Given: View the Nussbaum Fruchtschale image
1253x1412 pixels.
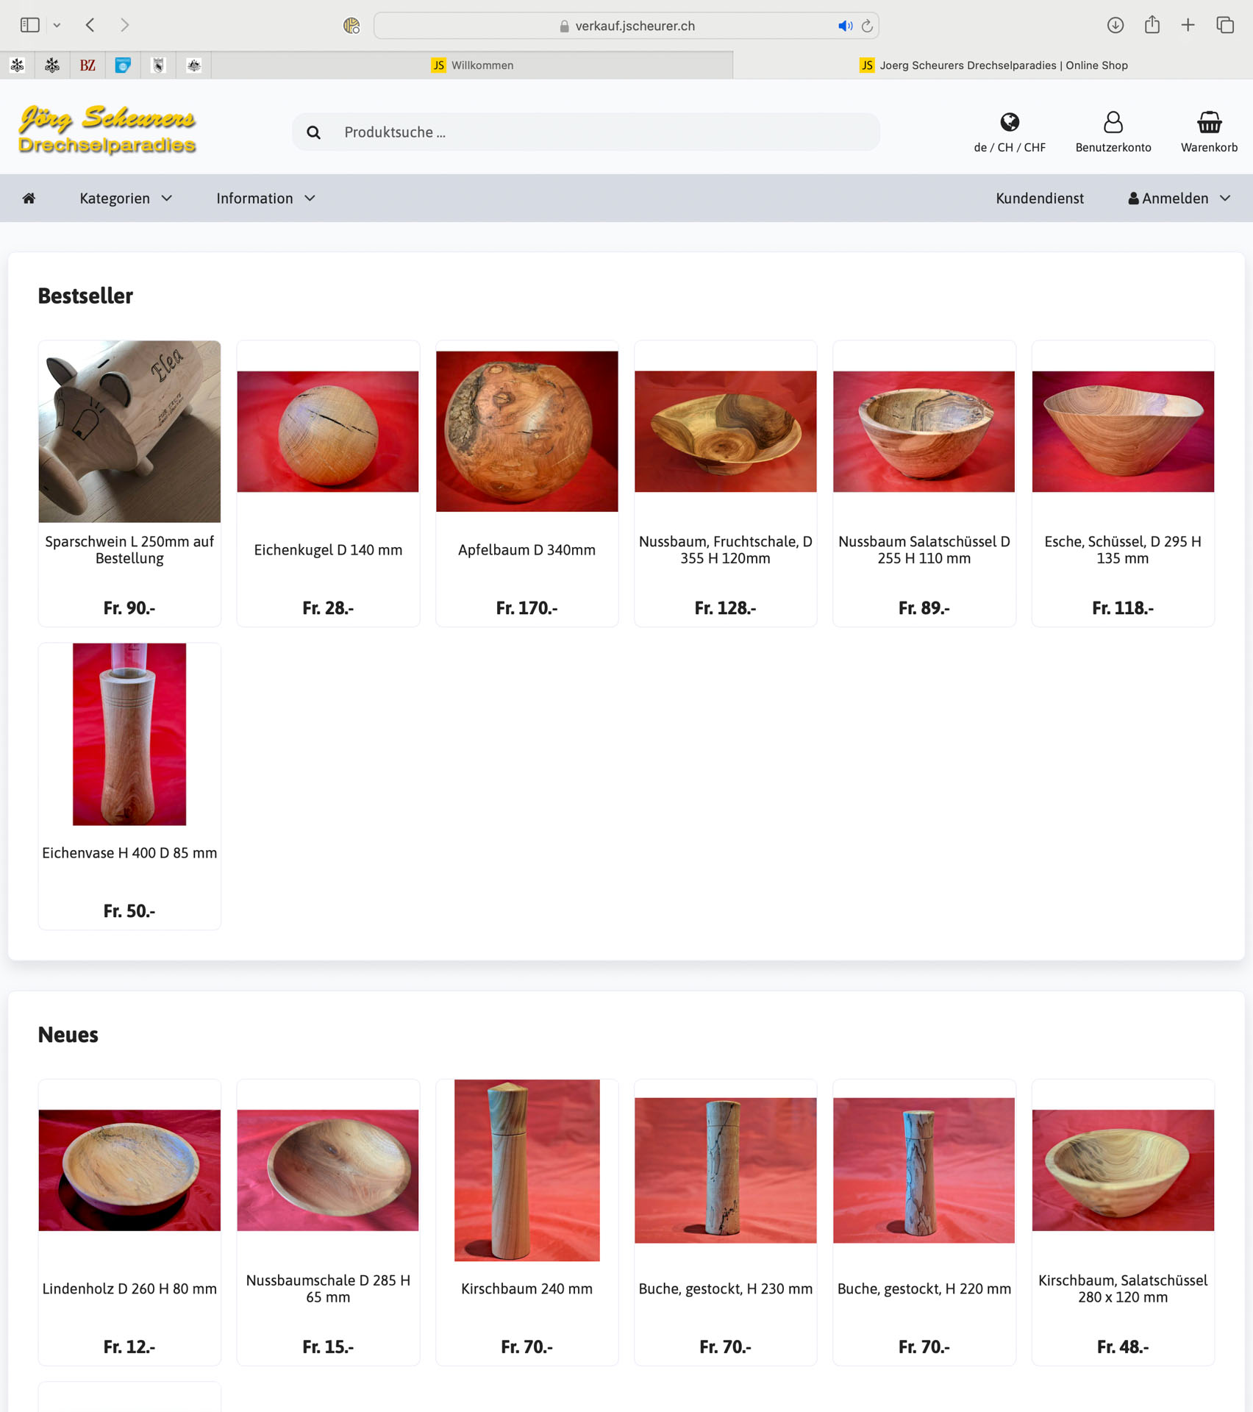Looking at the screenshot, I should (726, 432).
